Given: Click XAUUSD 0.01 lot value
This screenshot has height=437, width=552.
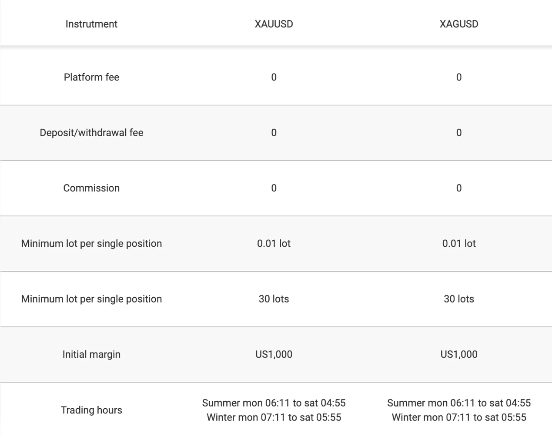Looking at the screenshot, I should click(274, 243).
